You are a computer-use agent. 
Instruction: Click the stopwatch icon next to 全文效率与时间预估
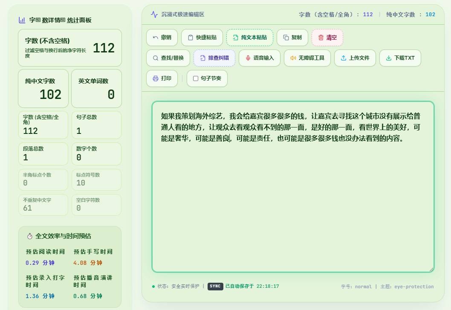pos(29,236)
